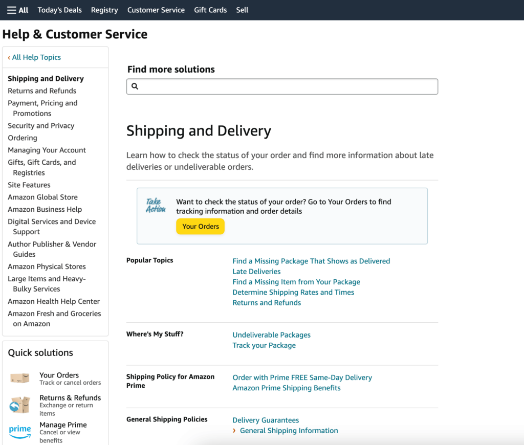This screenshot has height=445, width=524.
Task: Select Gifts, Gift Cards, and Registries
Action: pos(42,167)
